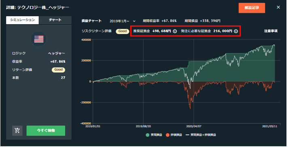The height and width of the screenshot is (147, 288).
Task: Open the 2019年1月~ period dropdown
Action: click(x=123, y=21)
